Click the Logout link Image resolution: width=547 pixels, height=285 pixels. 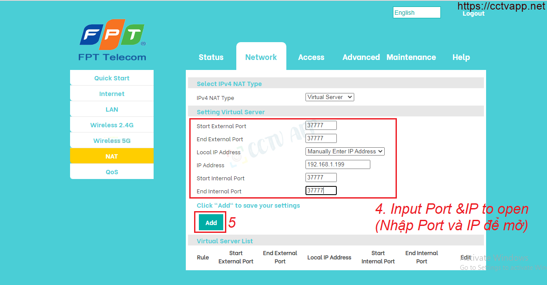473,14
